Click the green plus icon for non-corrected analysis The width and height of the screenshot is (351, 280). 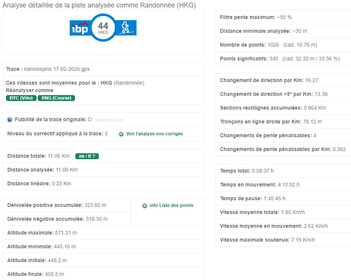[x=121, y=134]
